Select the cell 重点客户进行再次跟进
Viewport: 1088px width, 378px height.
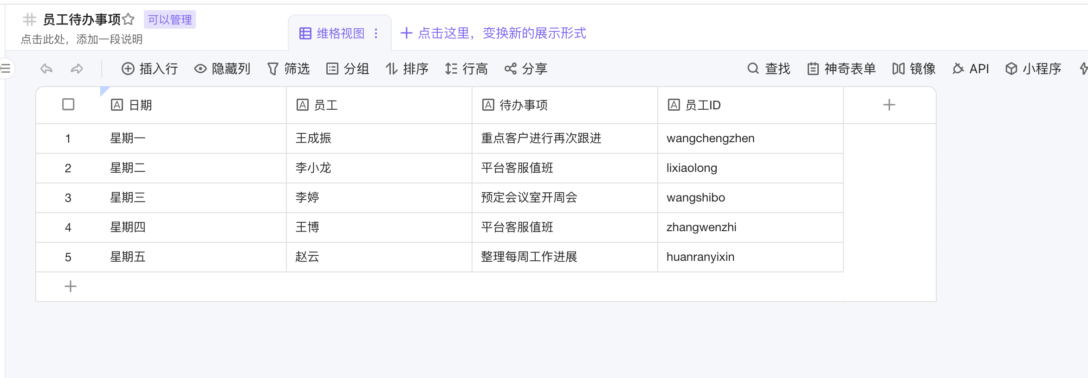[x=565, y=139]
